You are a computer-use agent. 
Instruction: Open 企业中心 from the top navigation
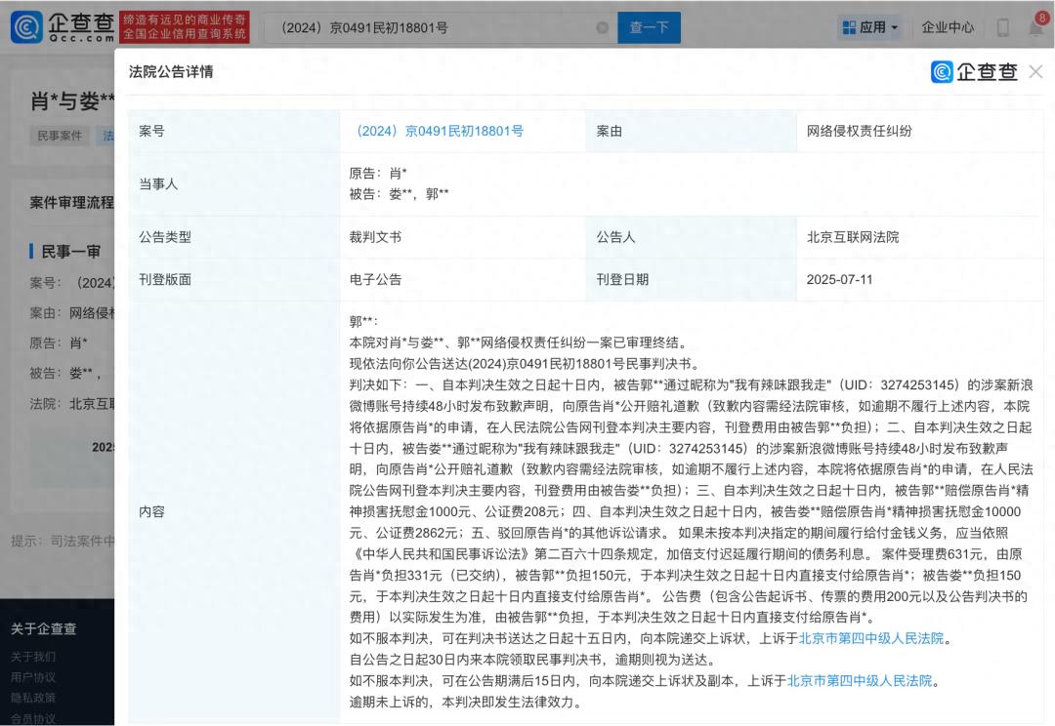coord(948,27)
